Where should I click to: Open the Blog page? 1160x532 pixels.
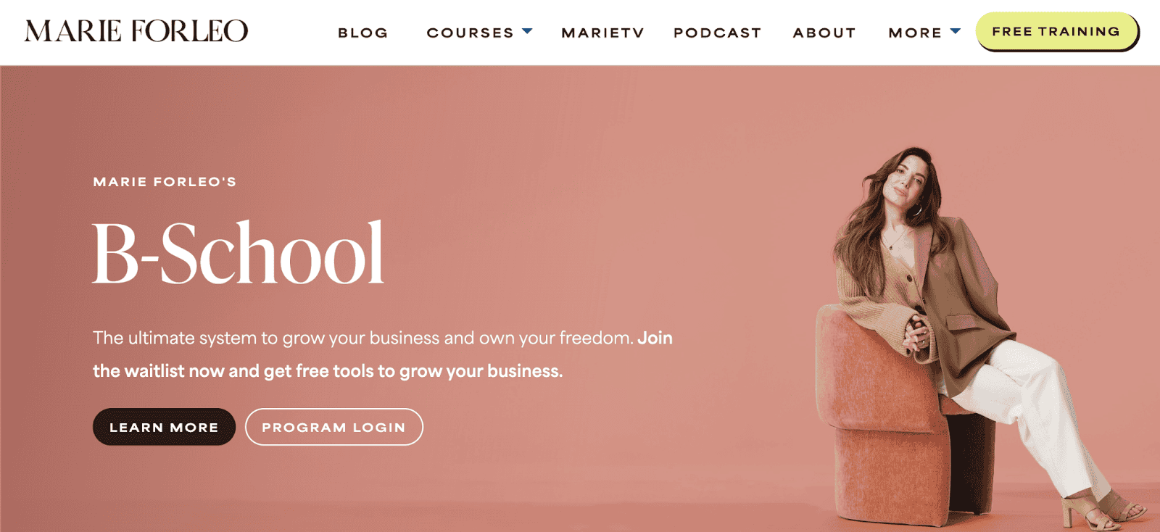(x=363, y=33)
